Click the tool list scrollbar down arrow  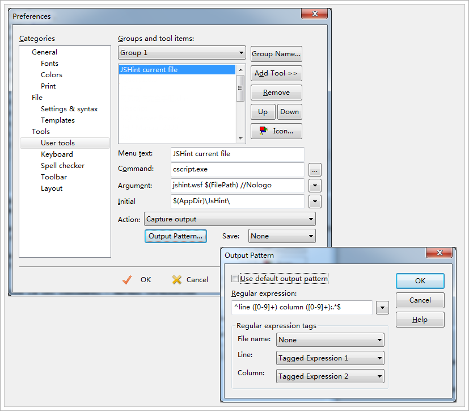[240, 139]
